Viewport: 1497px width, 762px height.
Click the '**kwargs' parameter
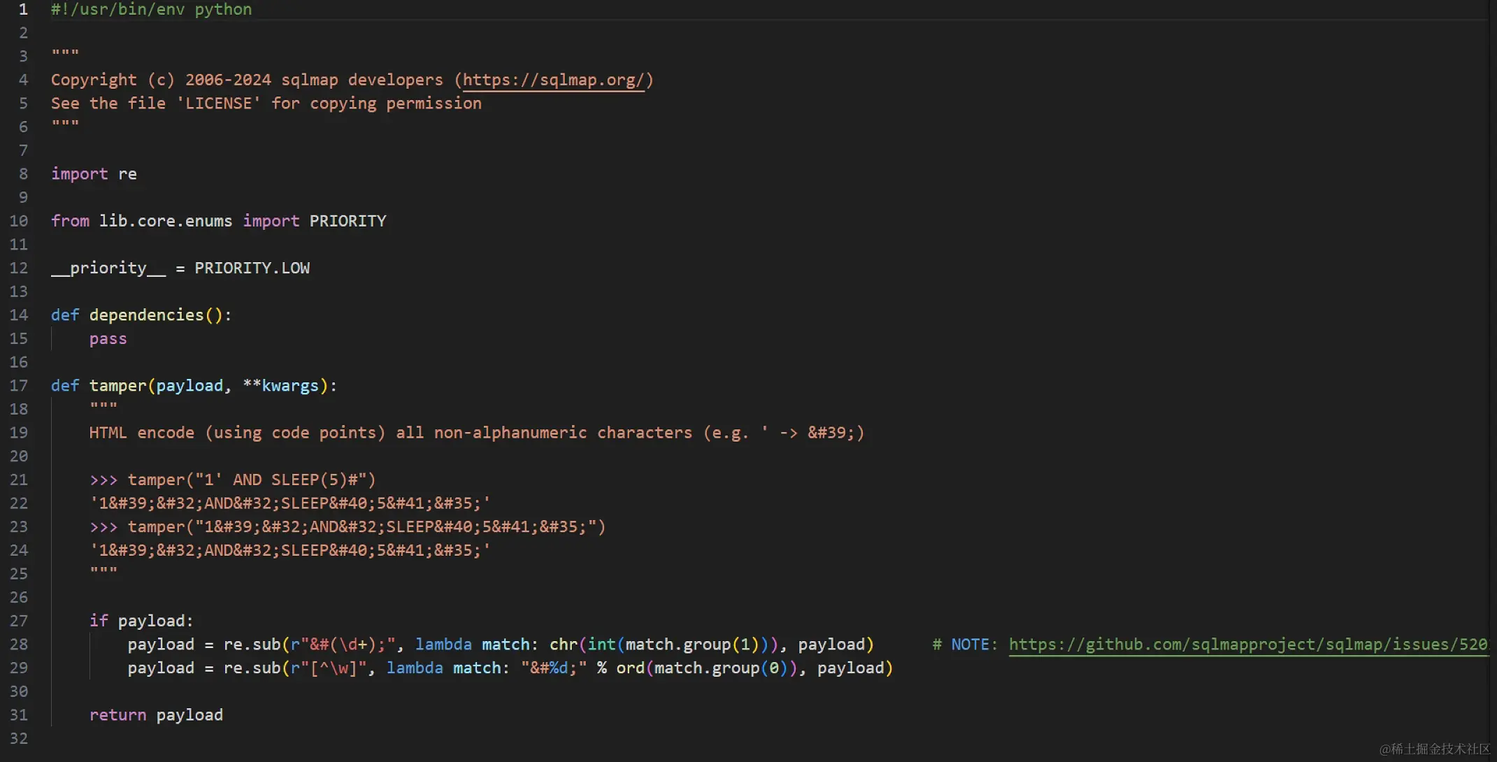pos(280,385)
